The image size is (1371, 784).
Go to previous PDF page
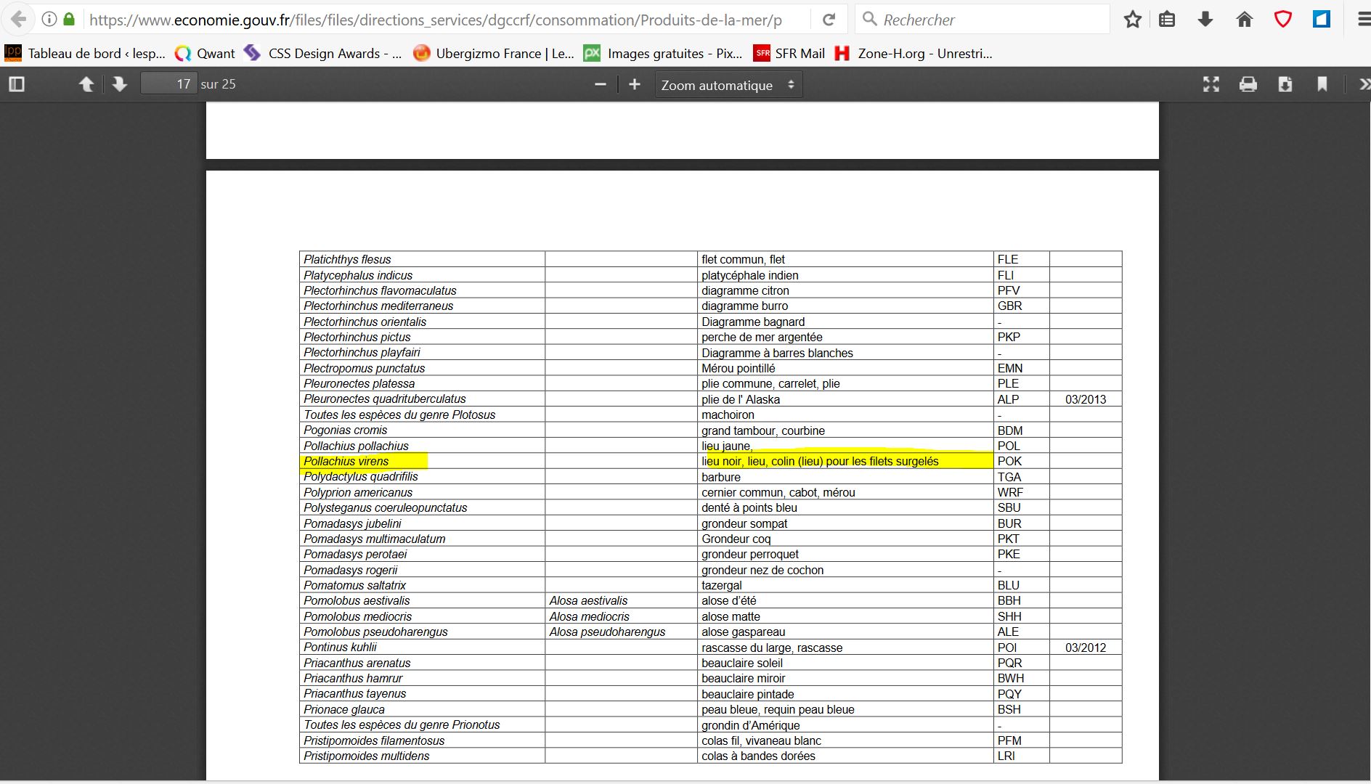(86, 84)
